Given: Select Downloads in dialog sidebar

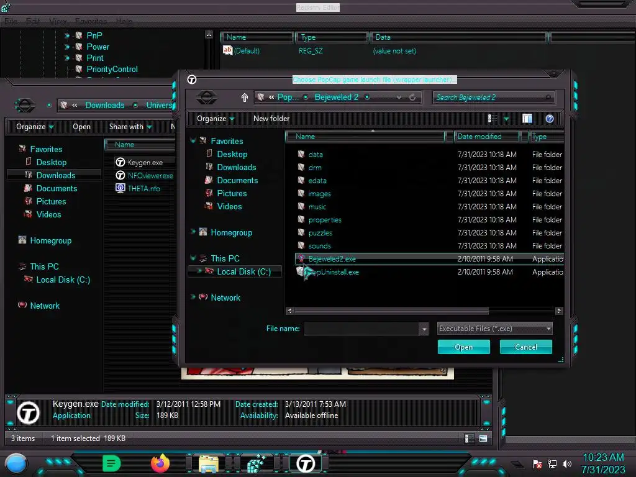Looking at the screenshot, I should 237,167.
